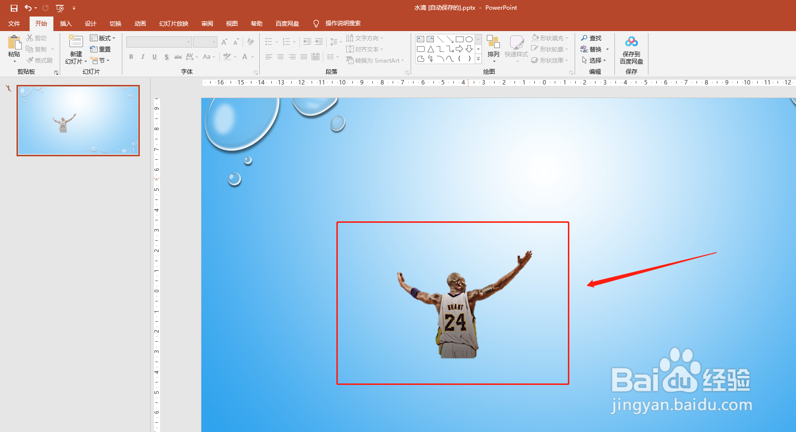796x432 pixels.
Task: Click the 重置 reset button
Action: 100,49
